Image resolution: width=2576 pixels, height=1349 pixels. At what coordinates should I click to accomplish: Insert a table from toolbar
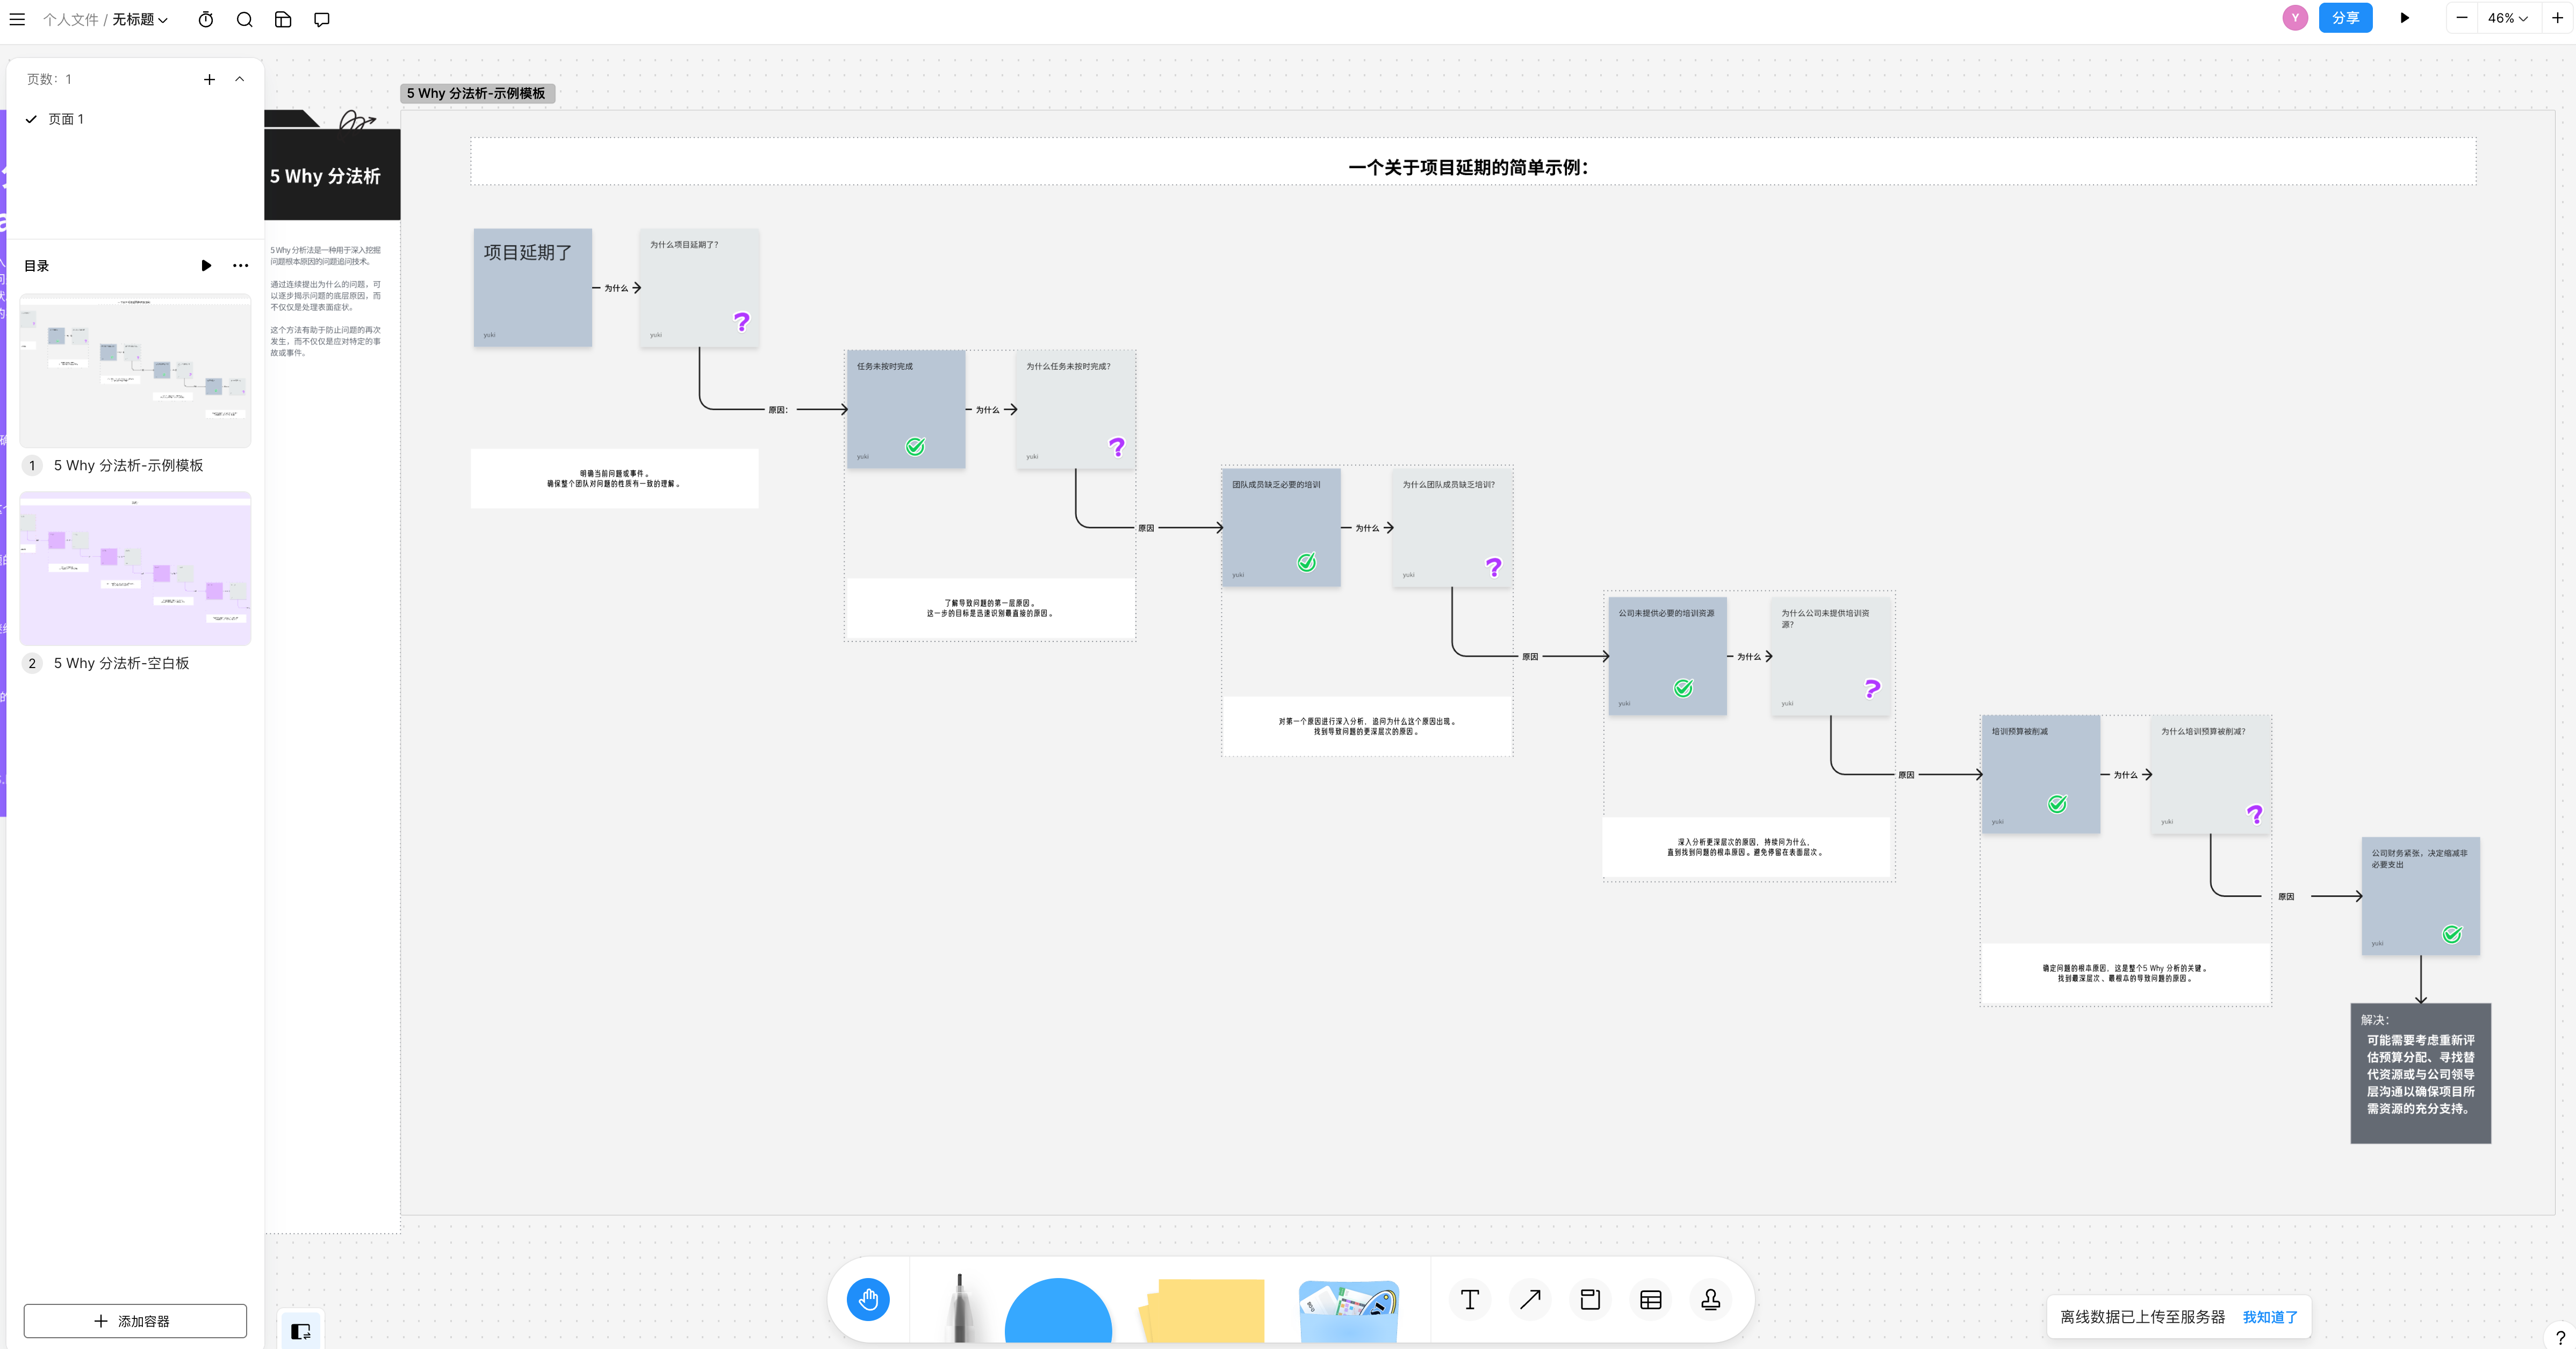[x=1650, y=1299]
